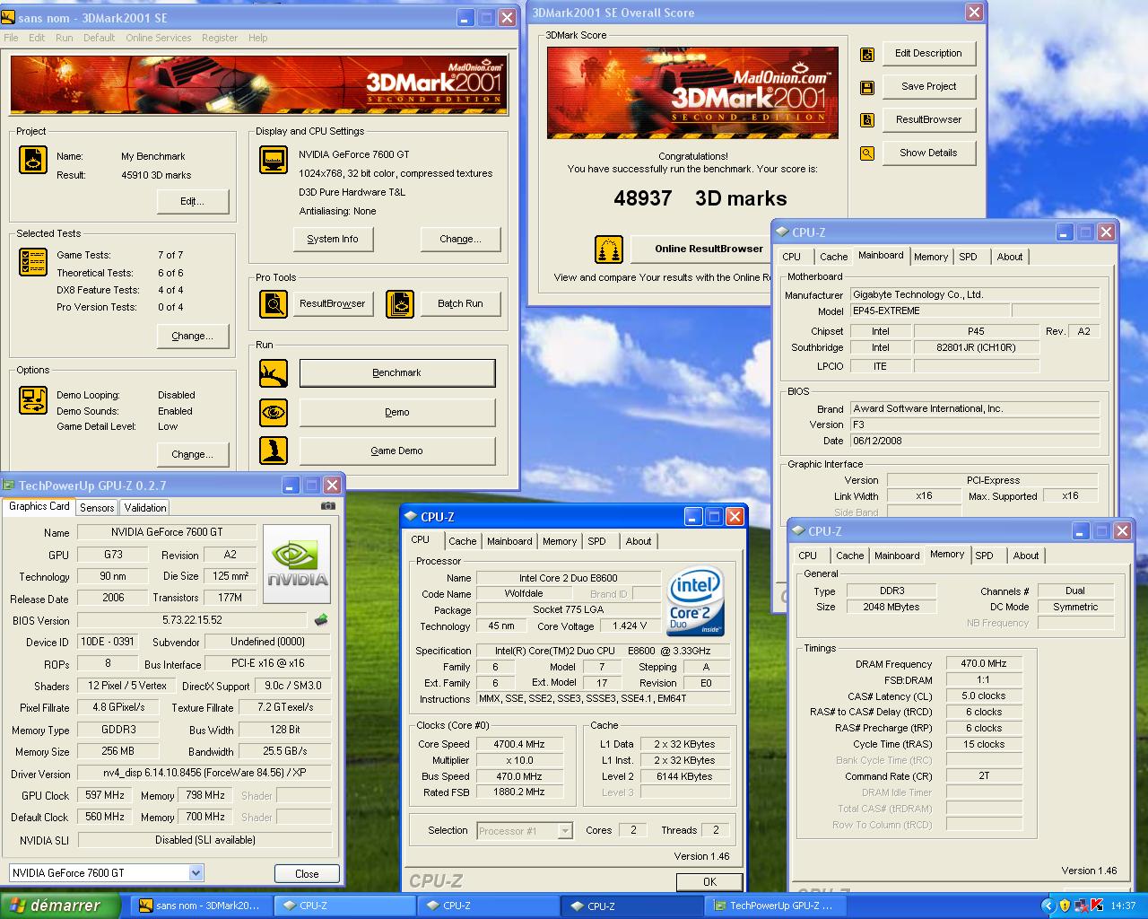Open the Online Services menu
Screen dimensions: 1148x919
[x=159, y=38]
